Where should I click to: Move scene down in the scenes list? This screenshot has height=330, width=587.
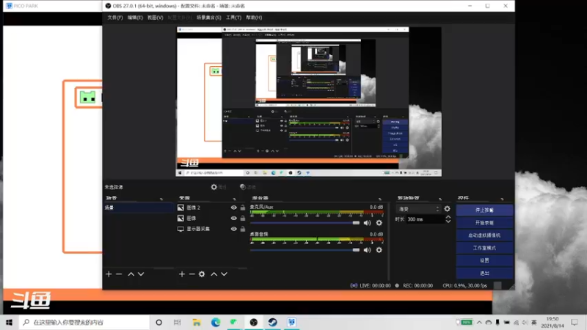(141, 274)
